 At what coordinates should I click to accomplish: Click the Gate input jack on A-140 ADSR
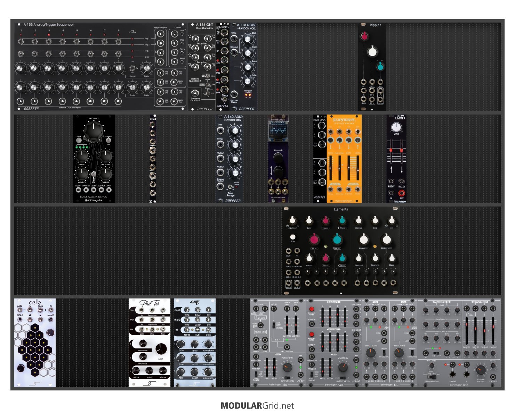(220, 130)
